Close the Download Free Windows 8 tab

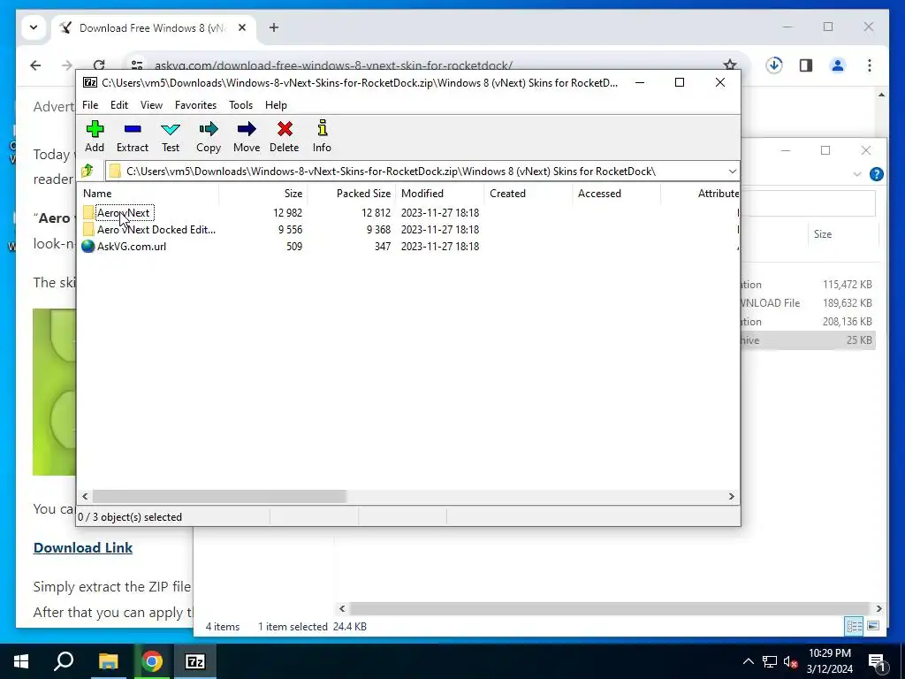click(242, 27)
